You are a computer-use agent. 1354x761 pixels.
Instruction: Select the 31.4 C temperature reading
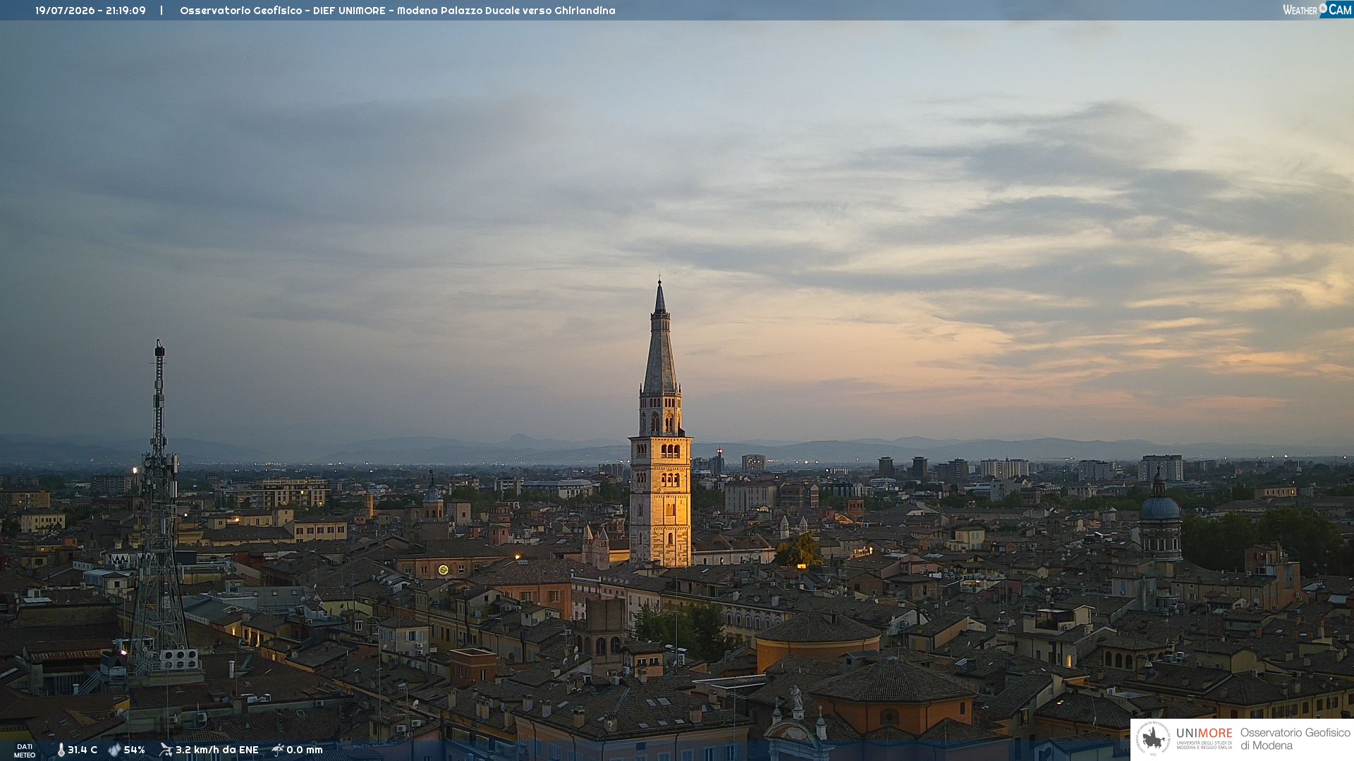(83, 750)
